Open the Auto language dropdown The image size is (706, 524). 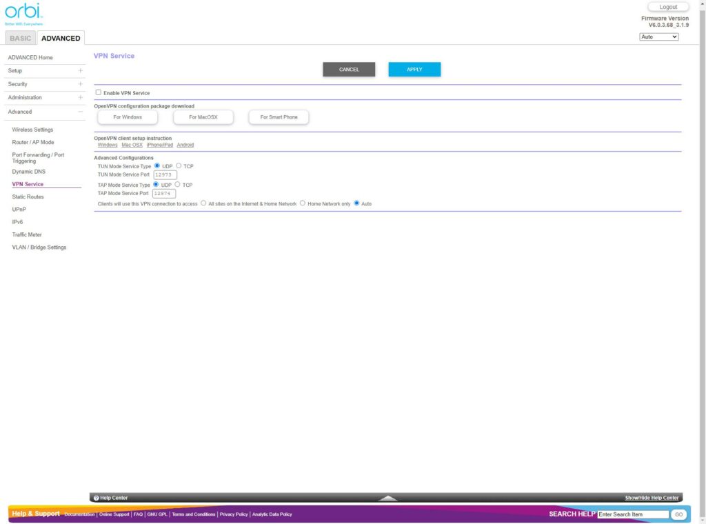click(x=658, y=37)
